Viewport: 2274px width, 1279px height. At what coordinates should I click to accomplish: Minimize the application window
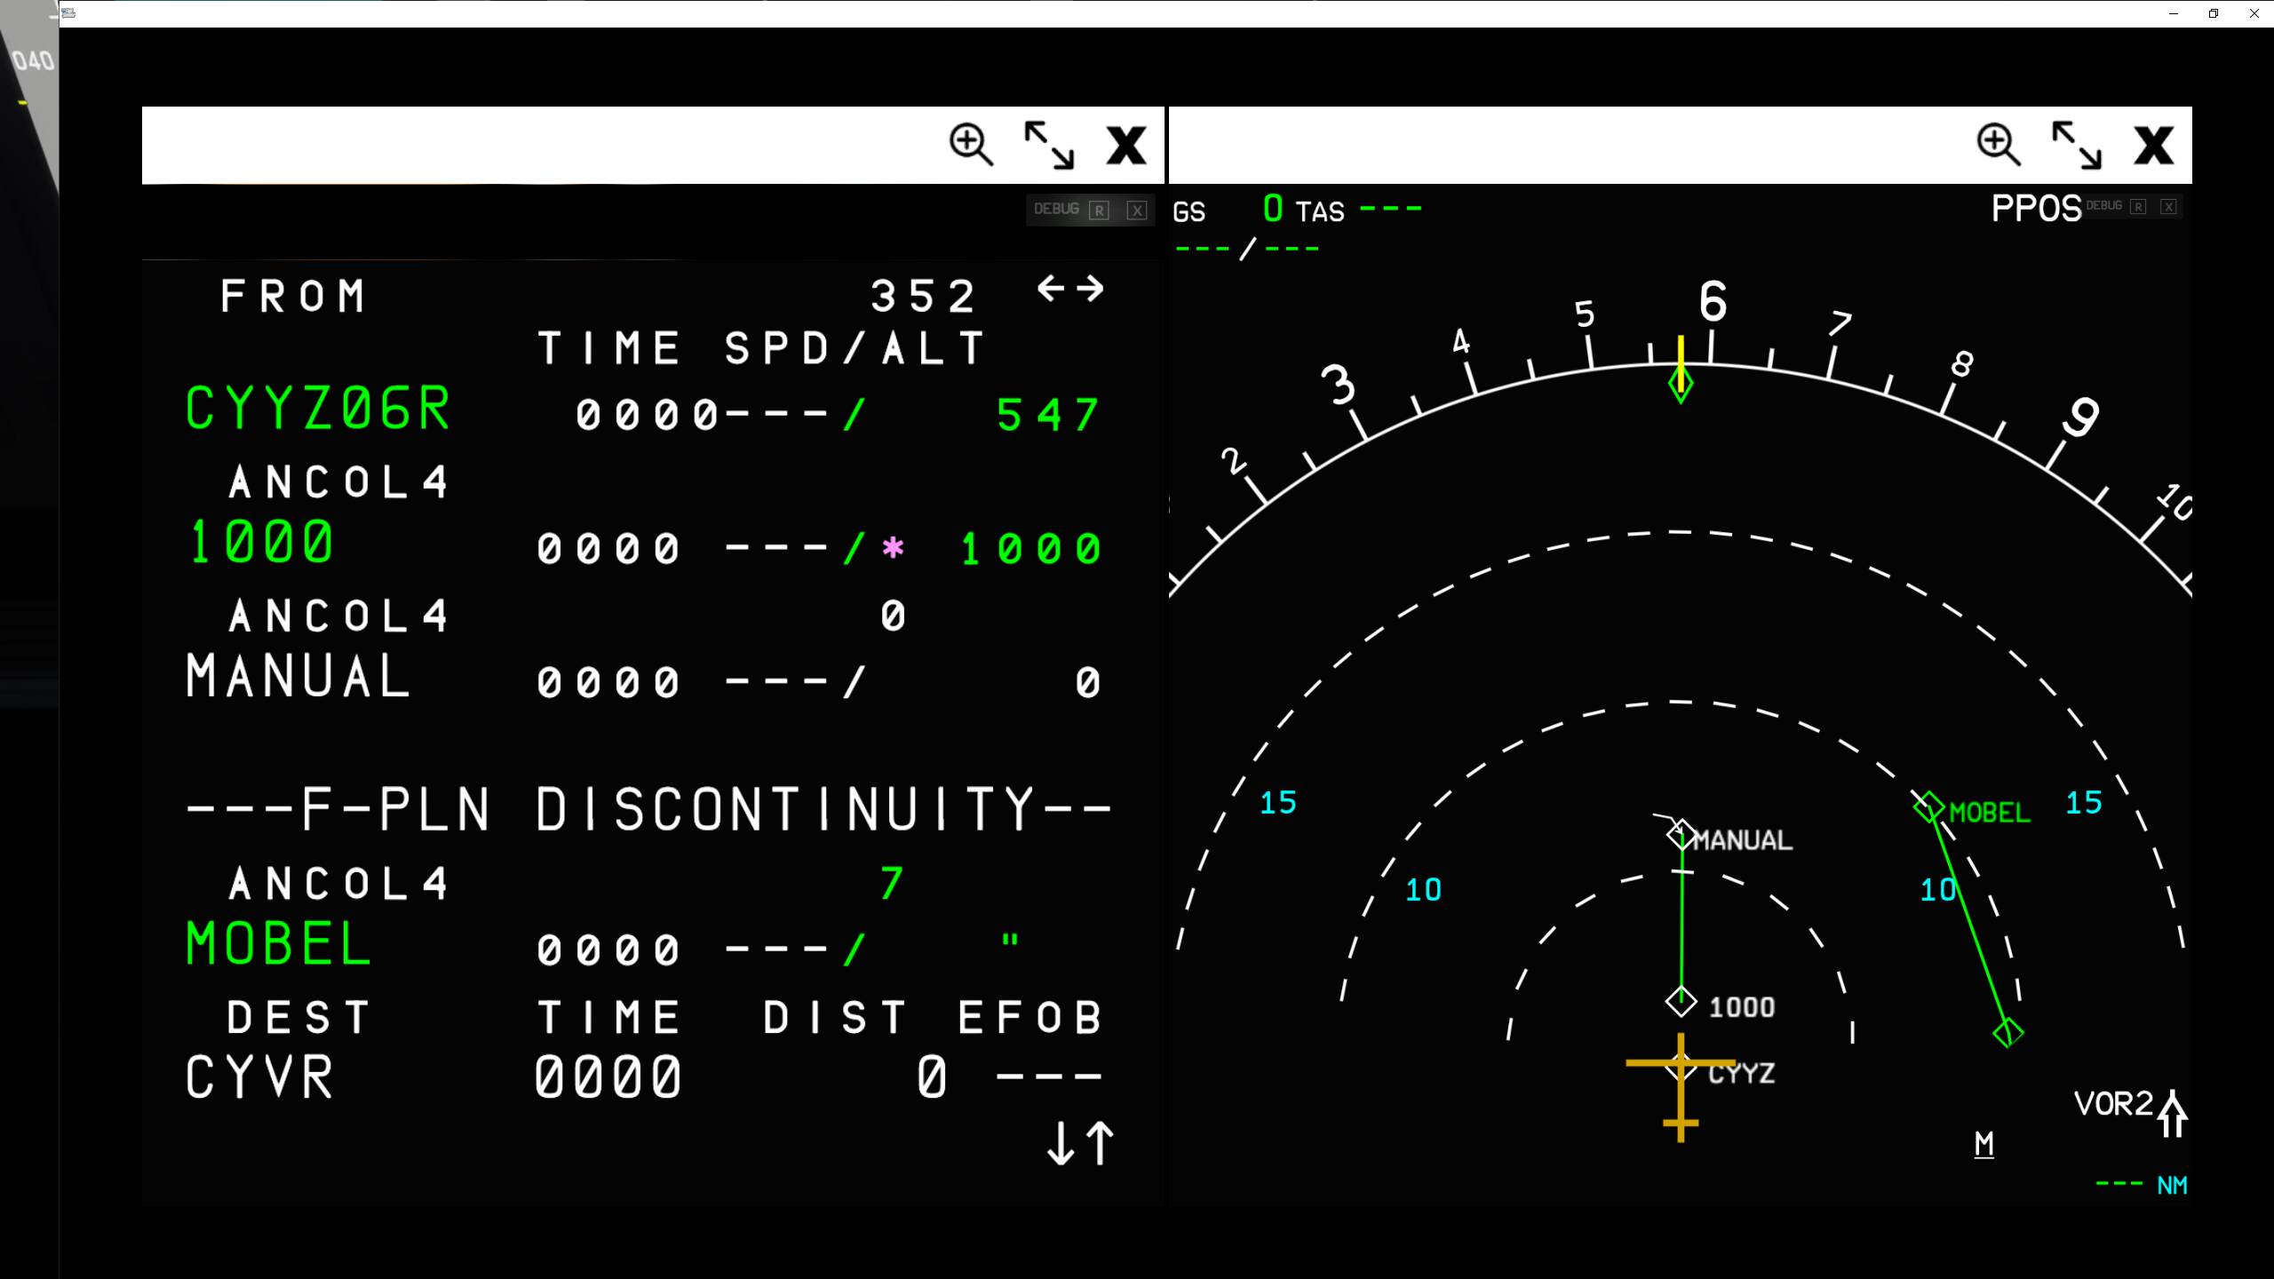[x=2174, y=13]
